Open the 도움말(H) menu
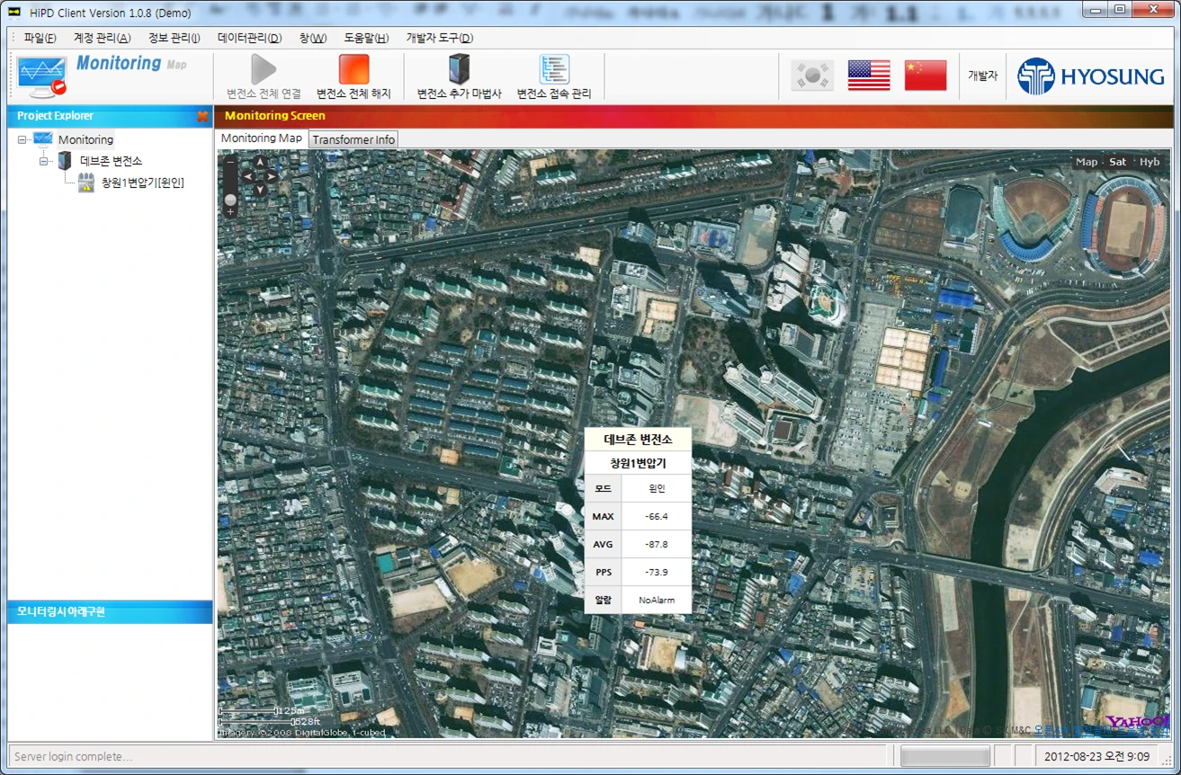This screenshot has width=1181, height=775. click(x=366, y=38)
